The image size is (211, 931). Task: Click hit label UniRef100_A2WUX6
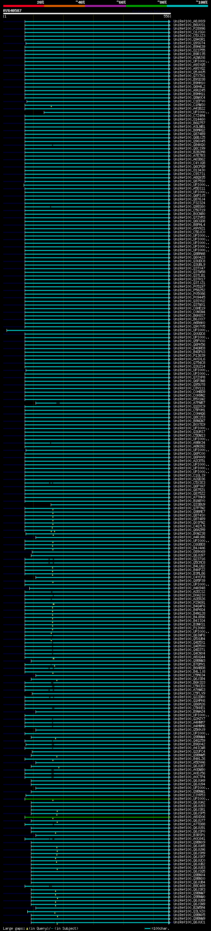189,57
